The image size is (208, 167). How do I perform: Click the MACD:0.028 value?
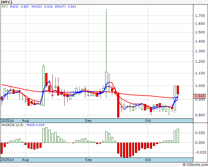tap(35, 125)
